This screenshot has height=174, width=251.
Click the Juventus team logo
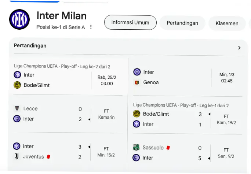[17, 156]
